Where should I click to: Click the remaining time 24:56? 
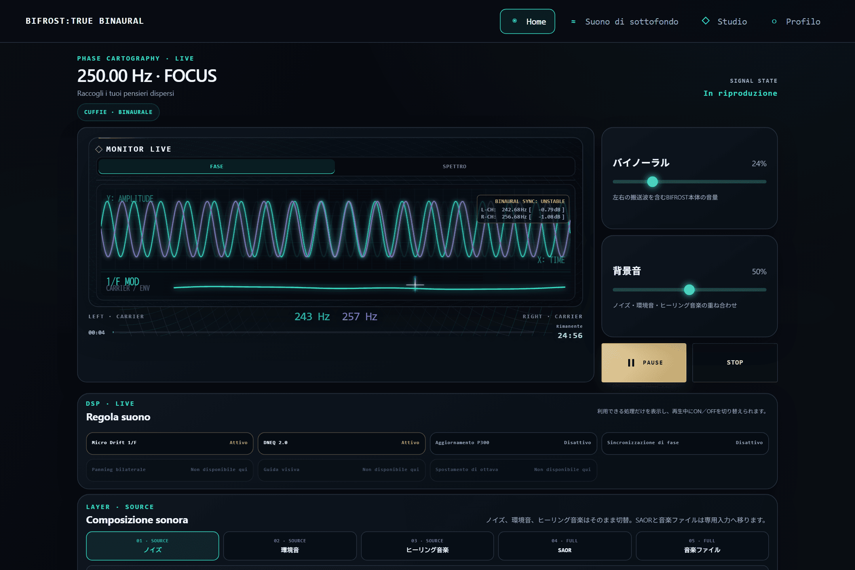(570, 336)
